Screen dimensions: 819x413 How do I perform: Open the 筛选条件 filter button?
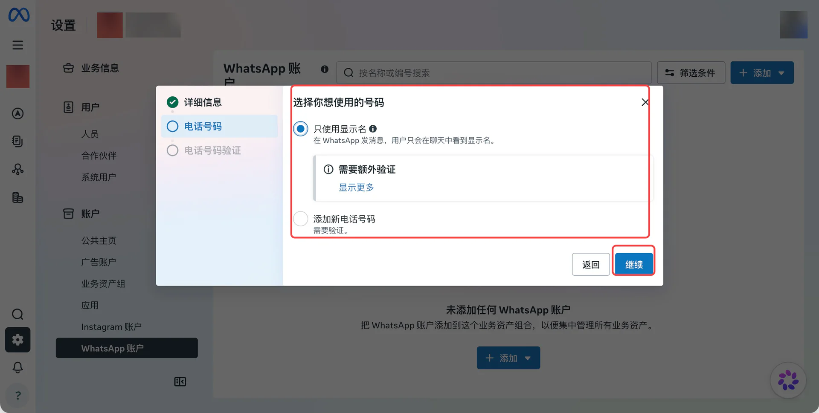click(691, 73)
